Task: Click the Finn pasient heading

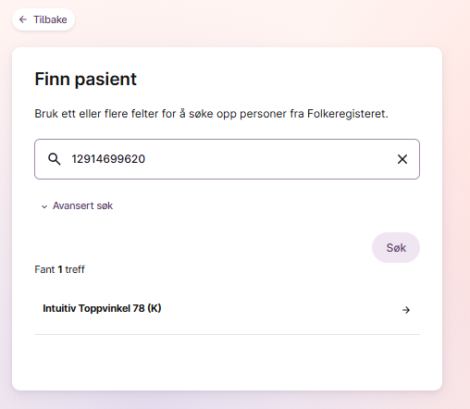Action: tap(85, 80)
